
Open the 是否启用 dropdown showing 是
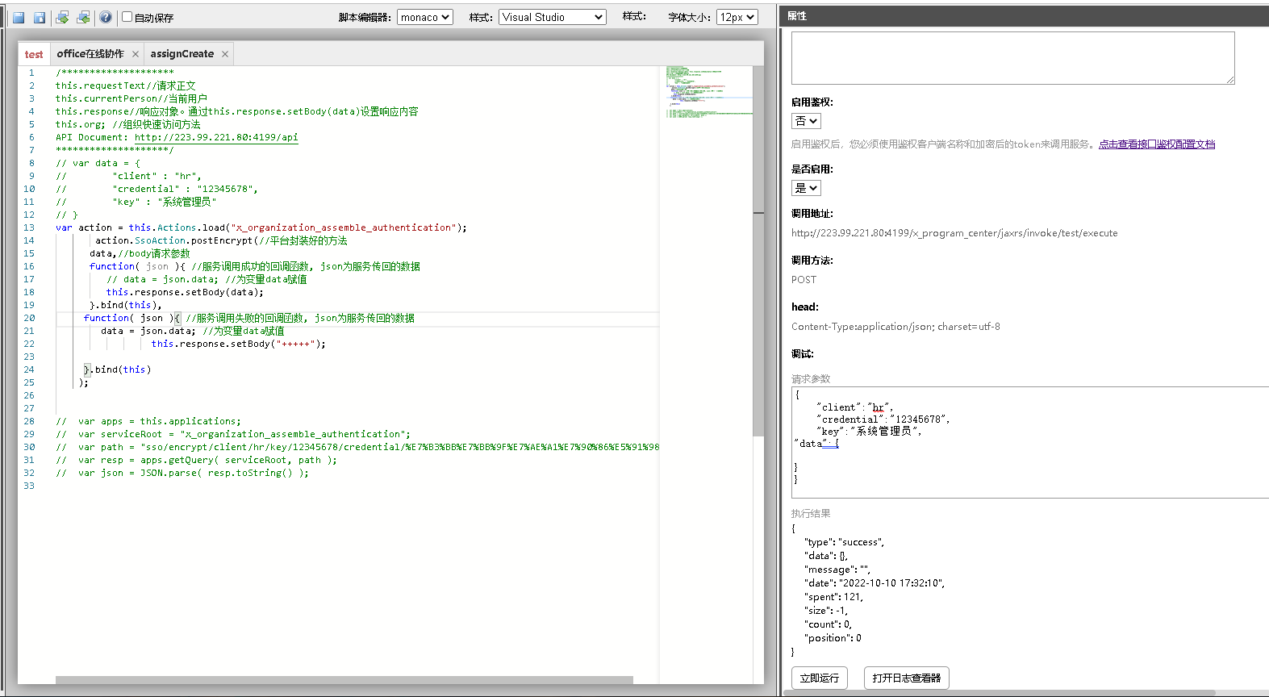click(806, 188)
